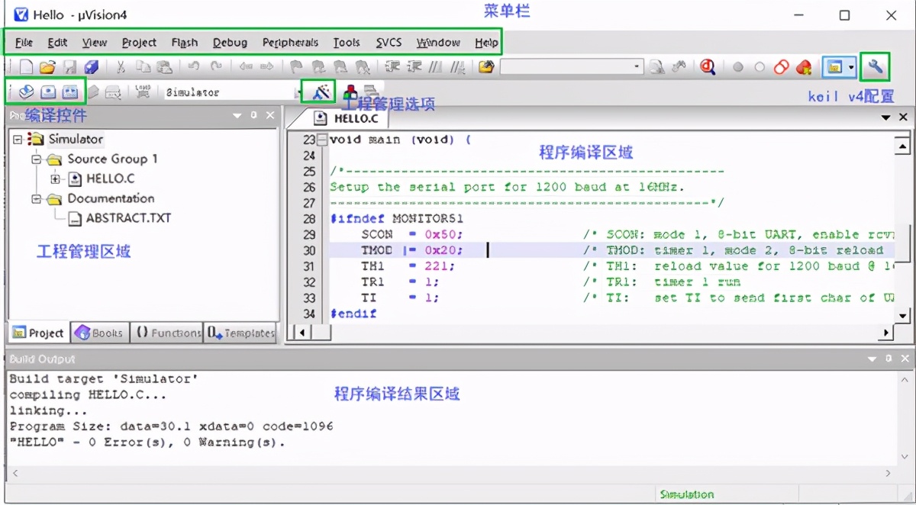The width and height of the screenshot is (916, 505).
Task: Collapse the Documentation folder
Action: tap(36, 199)
